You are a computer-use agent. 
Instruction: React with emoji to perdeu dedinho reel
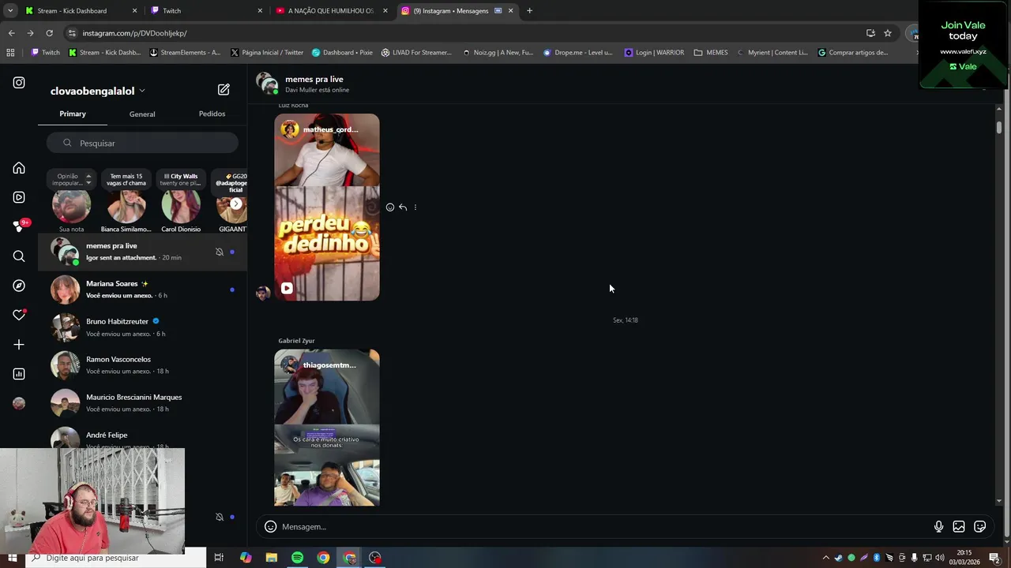pyautogui.click(x=390, y=207)
